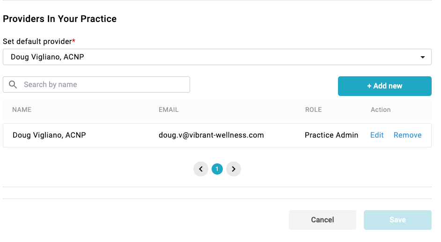Remove the Doug Vigliano provider
Screen dimensions: 441x242
407,135
